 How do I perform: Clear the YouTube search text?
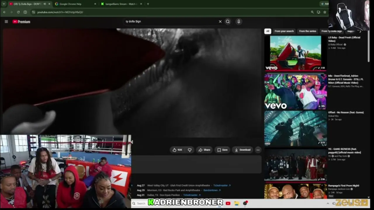220,22
